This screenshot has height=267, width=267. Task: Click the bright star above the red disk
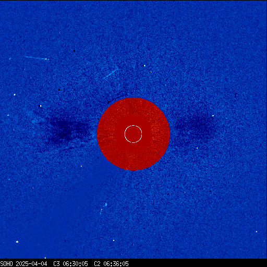point(144,66)
